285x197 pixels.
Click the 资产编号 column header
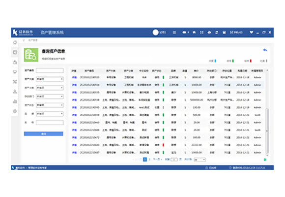tap(89, 71)
